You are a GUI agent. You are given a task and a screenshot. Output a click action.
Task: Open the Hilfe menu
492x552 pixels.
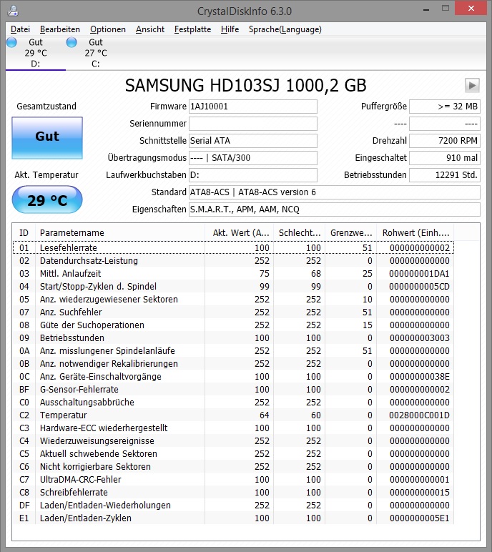tap(230, 29)
